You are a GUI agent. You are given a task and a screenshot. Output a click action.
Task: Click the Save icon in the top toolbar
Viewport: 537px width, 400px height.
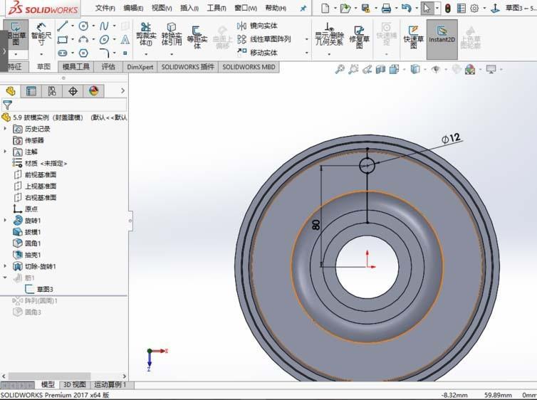[x=366, y=9]
